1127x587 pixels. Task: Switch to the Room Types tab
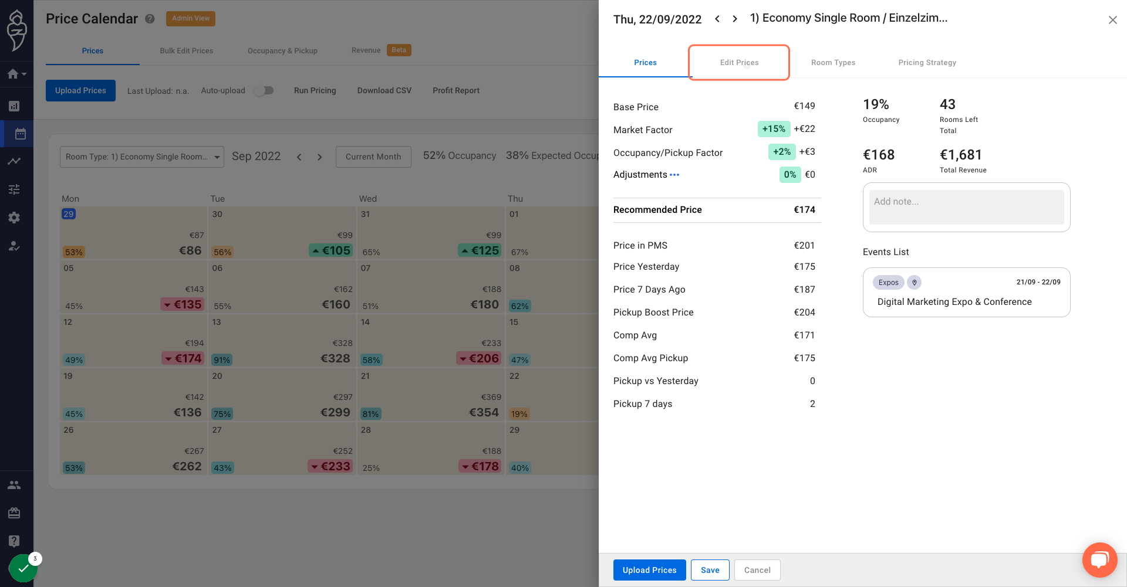(833, 63)
